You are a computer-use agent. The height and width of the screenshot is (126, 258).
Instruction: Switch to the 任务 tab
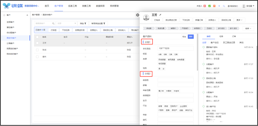point(221,37)
